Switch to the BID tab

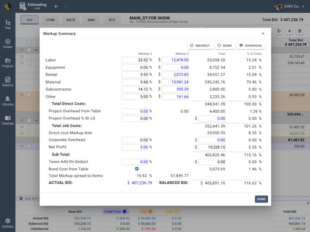pyautogui.click(x=30, y=20)
